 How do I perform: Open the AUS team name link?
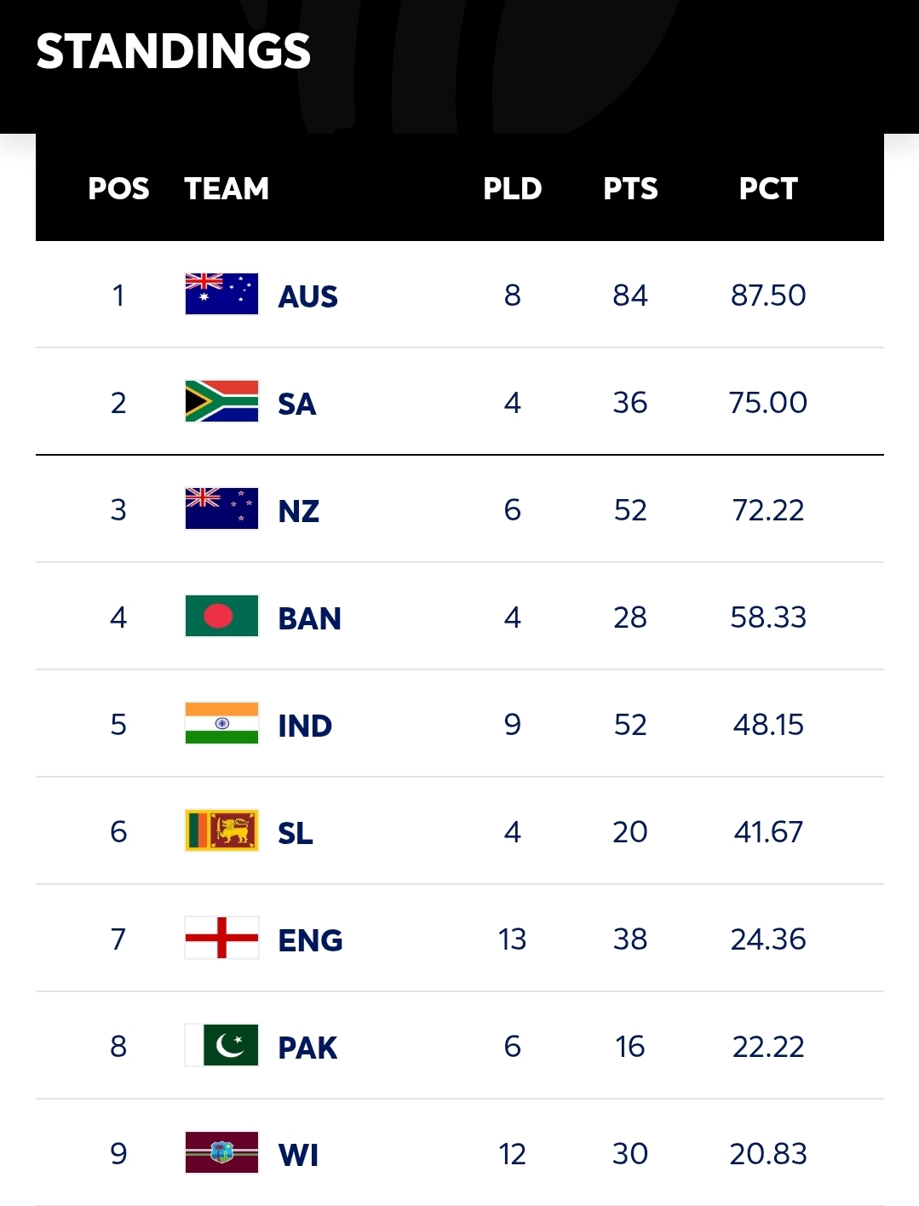click(308, 296)
